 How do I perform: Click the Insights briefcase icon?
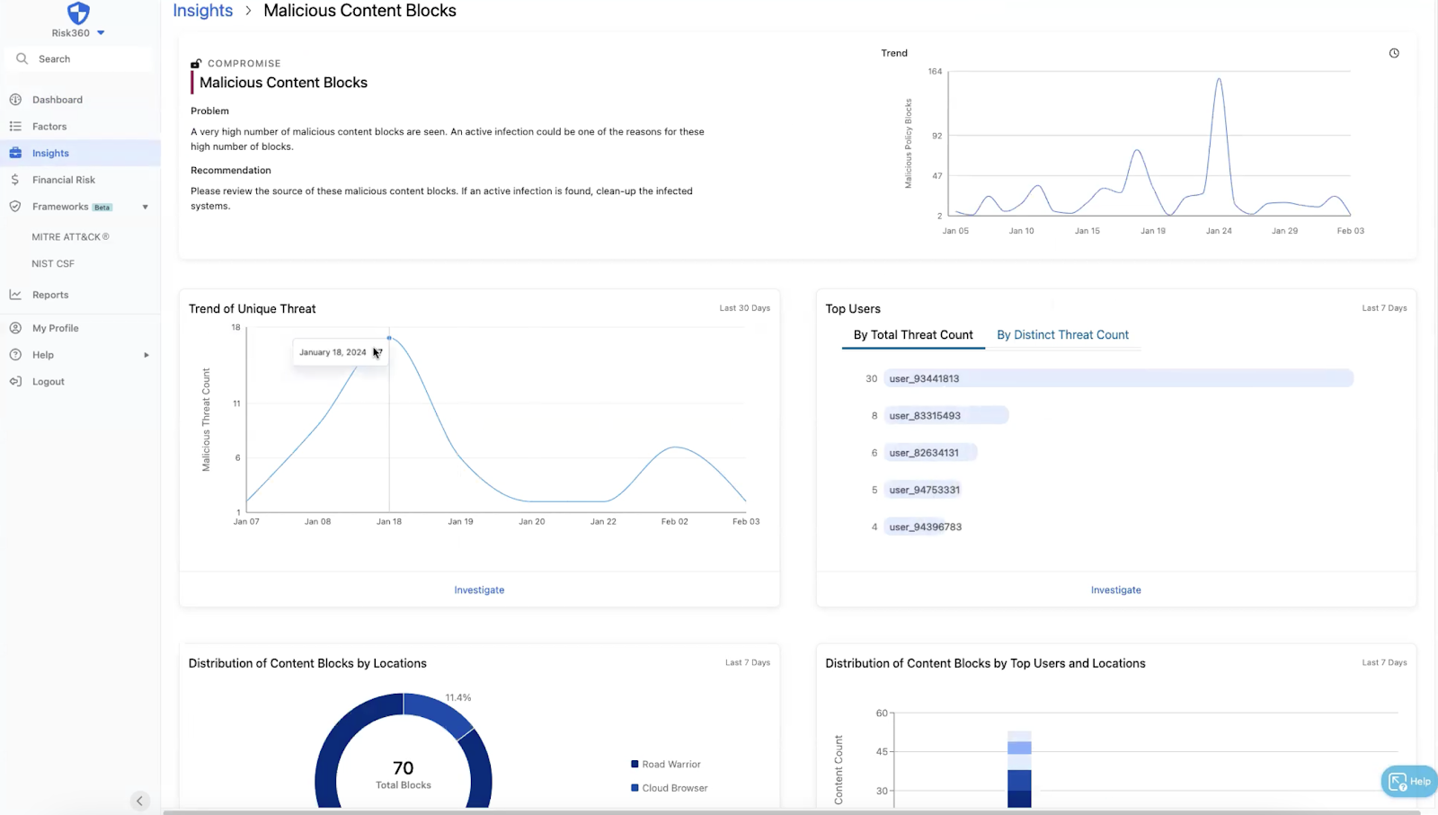15,153
